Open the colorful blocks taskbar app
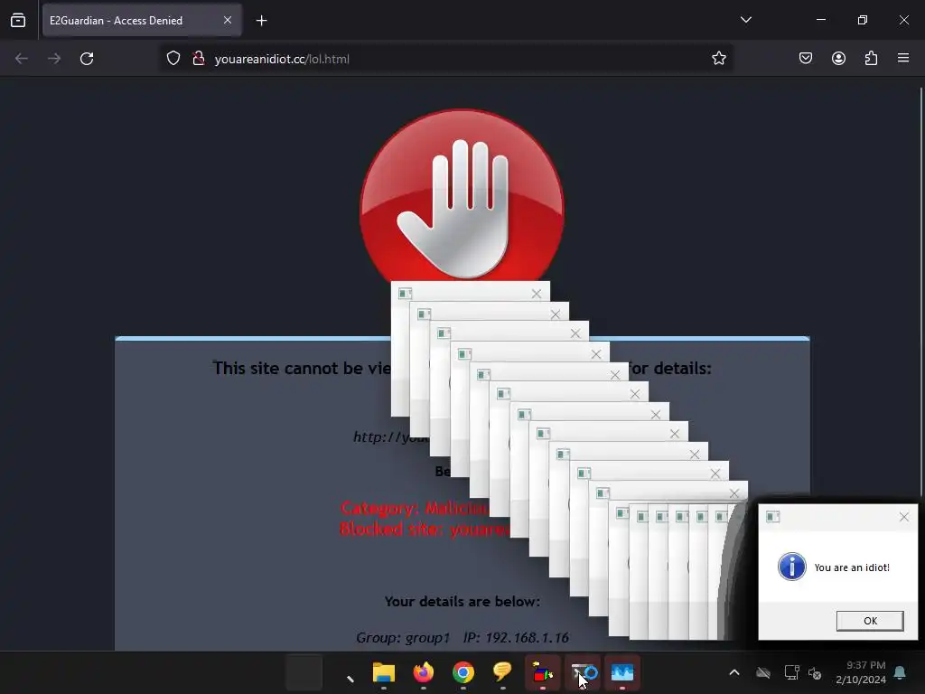The image size is (925, 694). point(543,672)
